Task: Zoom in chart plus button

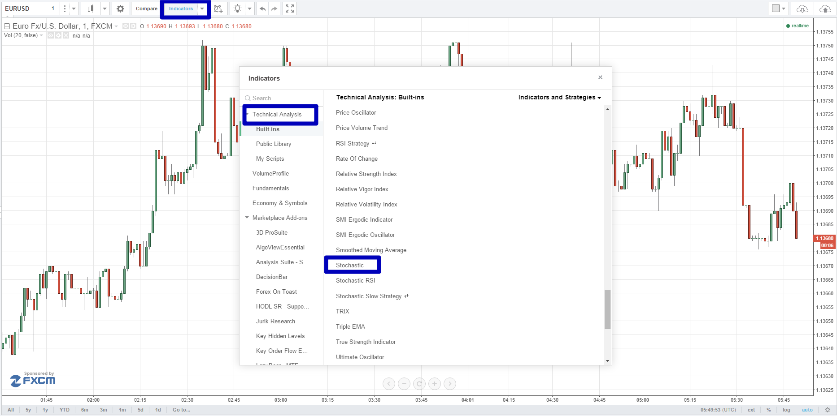Action: [x=435, y=384]
